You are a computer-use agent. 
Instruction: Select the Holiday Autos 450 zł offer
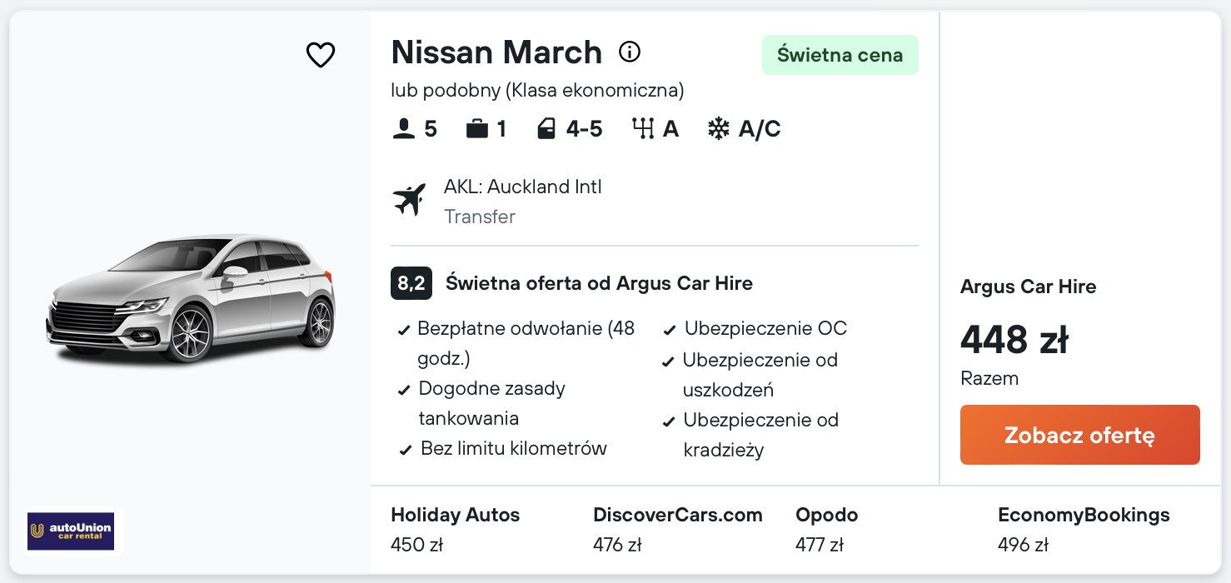coord(455,530)
